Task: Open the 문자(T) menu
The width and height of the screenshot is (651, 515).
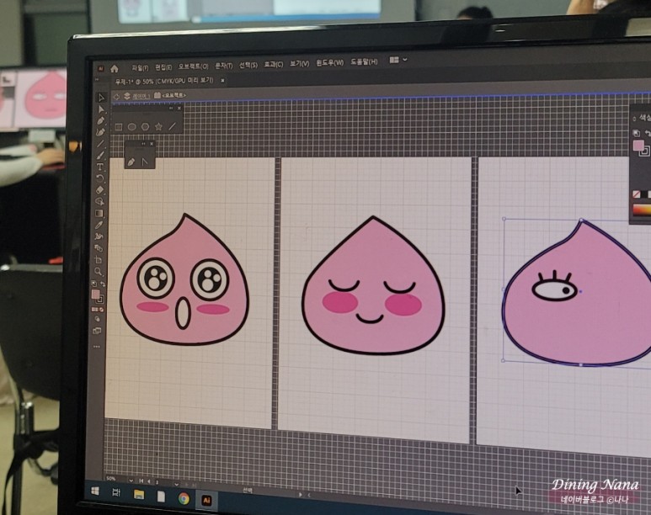Action: click(224, 66)
